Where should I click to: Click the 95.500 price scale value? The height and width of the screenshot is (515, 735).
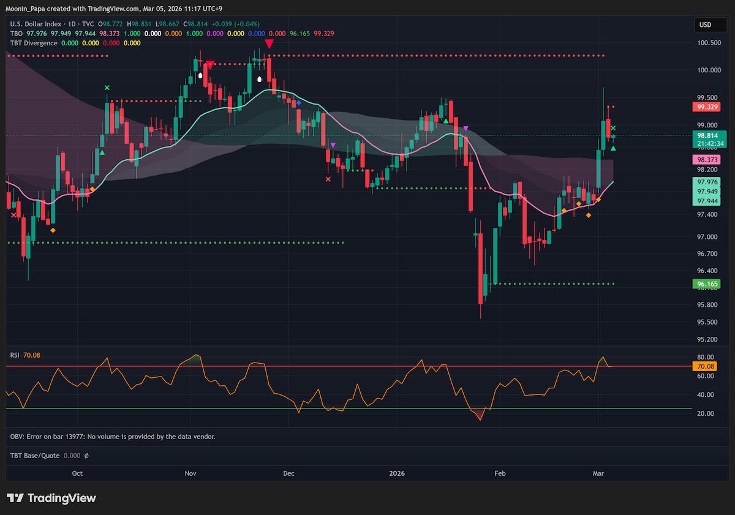tap(708, 321)
